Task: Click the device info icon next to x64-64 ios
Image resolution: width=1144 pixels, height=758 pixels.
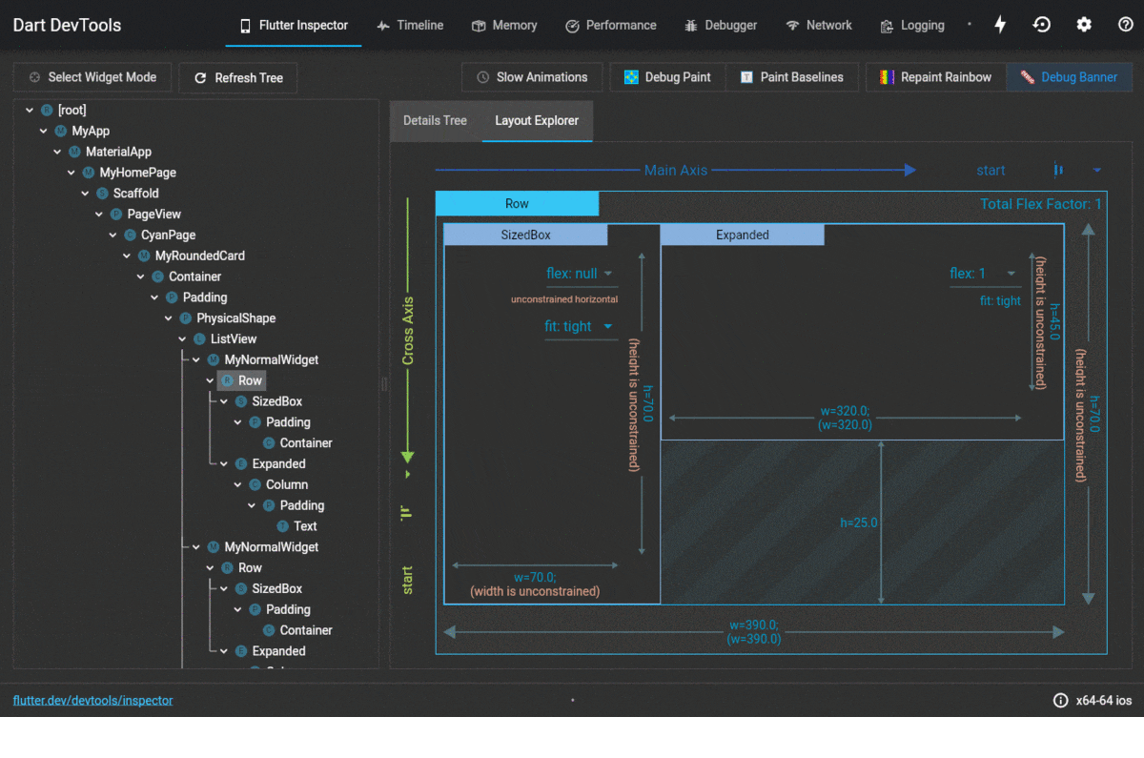Action: [x=1060, y=700]
